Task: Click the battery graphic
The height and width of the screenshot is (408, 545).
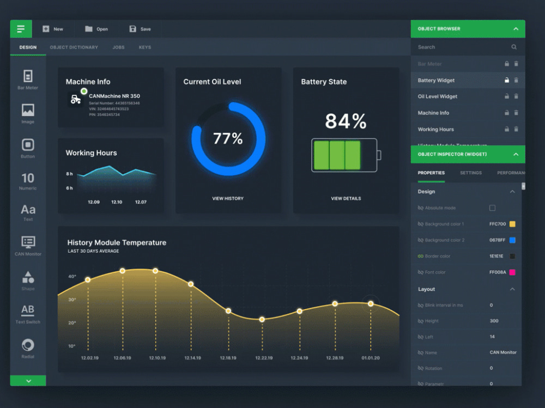Action: click(346, 155)
